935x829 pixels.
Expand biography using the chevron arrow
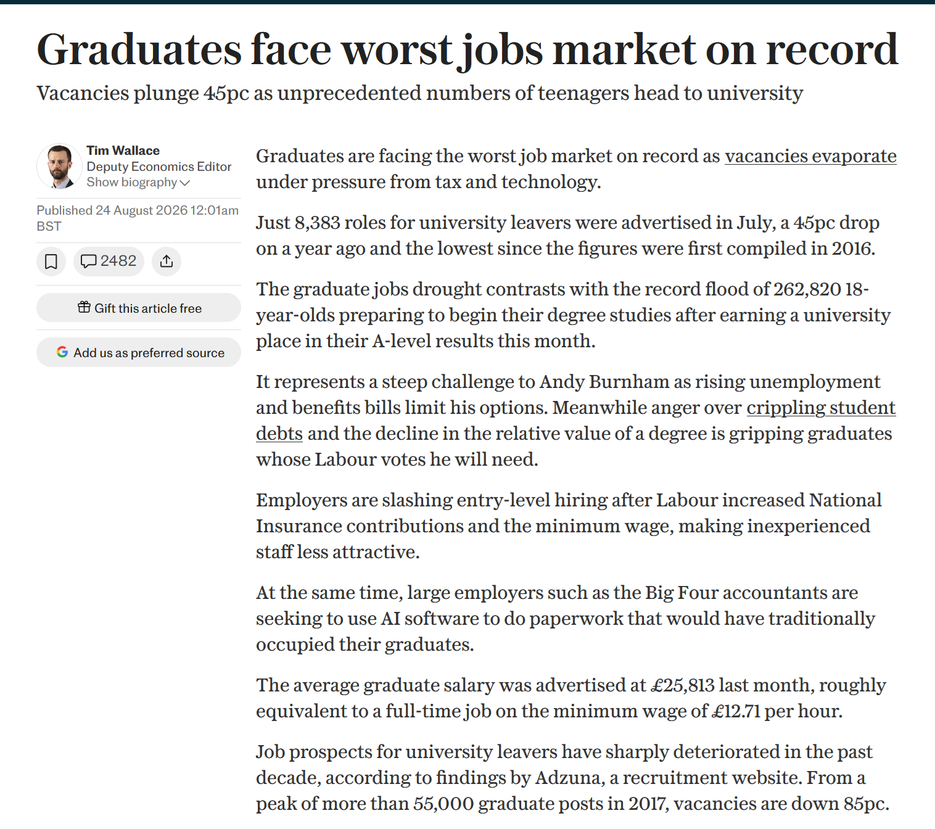185,183
